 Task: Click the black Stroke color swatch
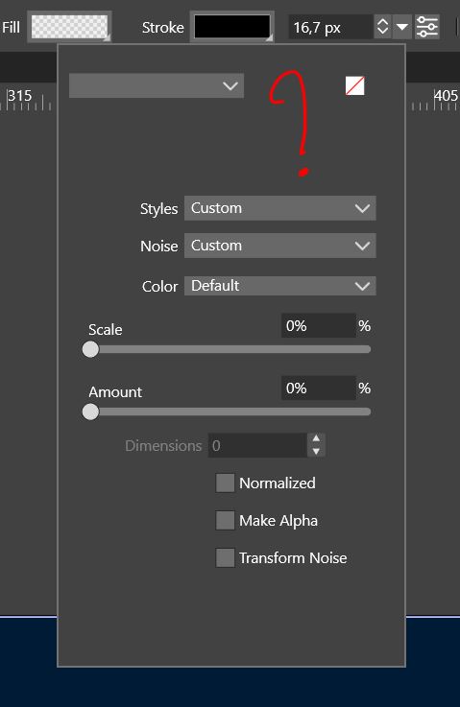coord(232,27)
